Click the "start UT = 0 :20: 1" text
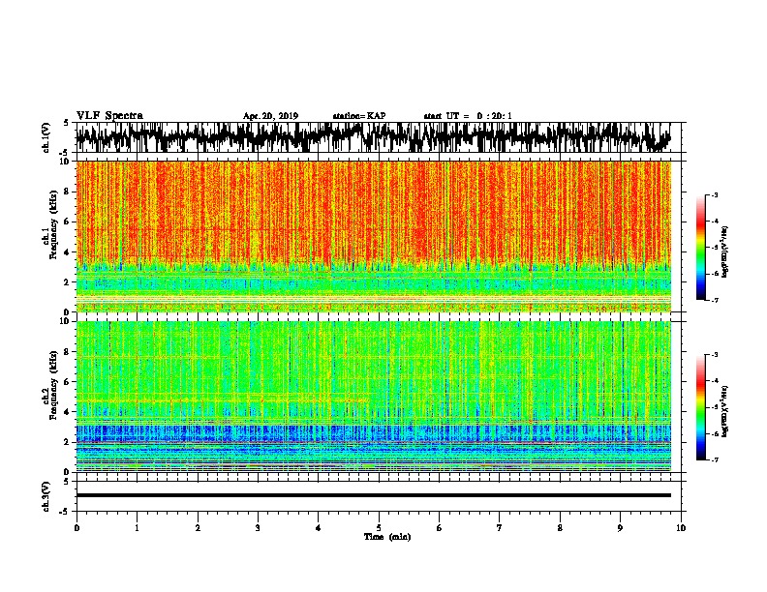 point(468,116)
